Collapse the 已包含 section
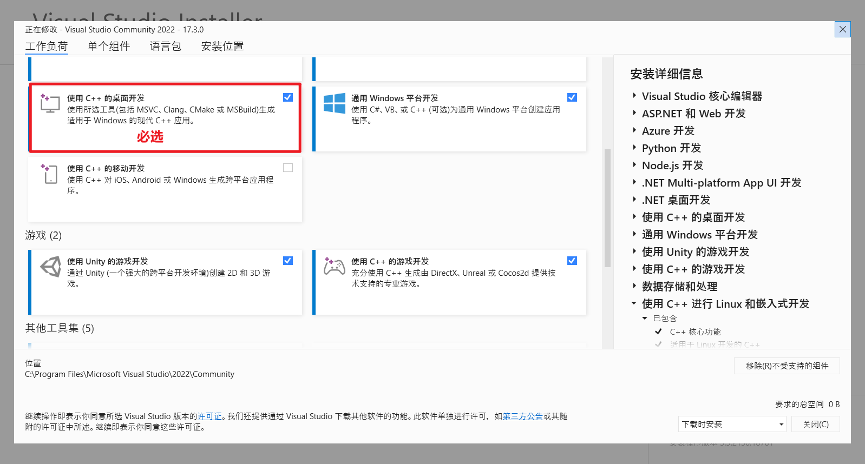Image resolution: width=865 pixels, height=464 pixels. click(x=645, y=319)
